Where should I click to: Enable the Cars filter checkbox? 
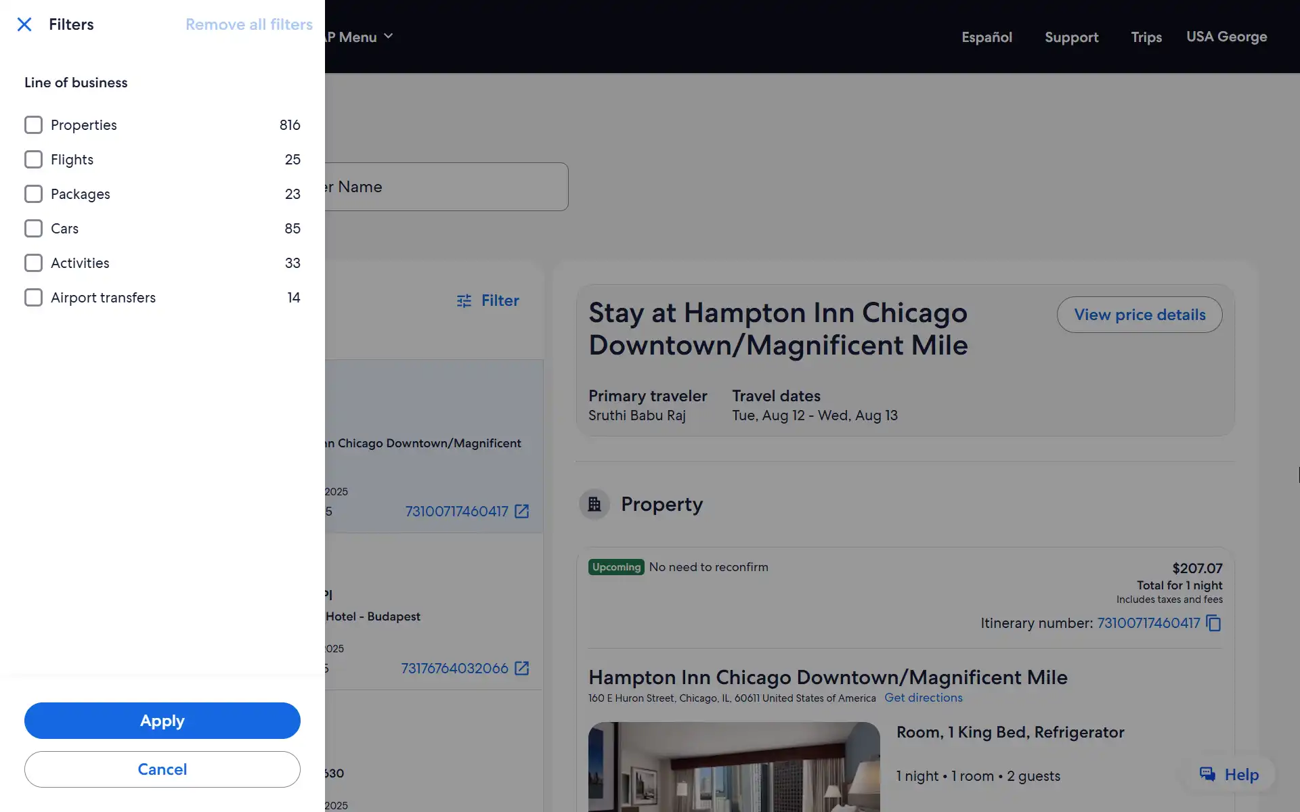point(33,229)
